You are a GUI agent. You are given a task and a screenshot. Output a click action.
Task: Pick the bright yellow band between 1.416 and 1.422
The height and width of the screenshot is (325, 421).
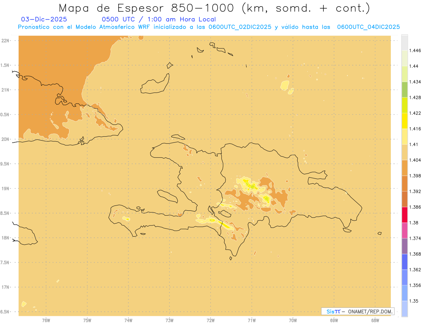pos(405,121)
